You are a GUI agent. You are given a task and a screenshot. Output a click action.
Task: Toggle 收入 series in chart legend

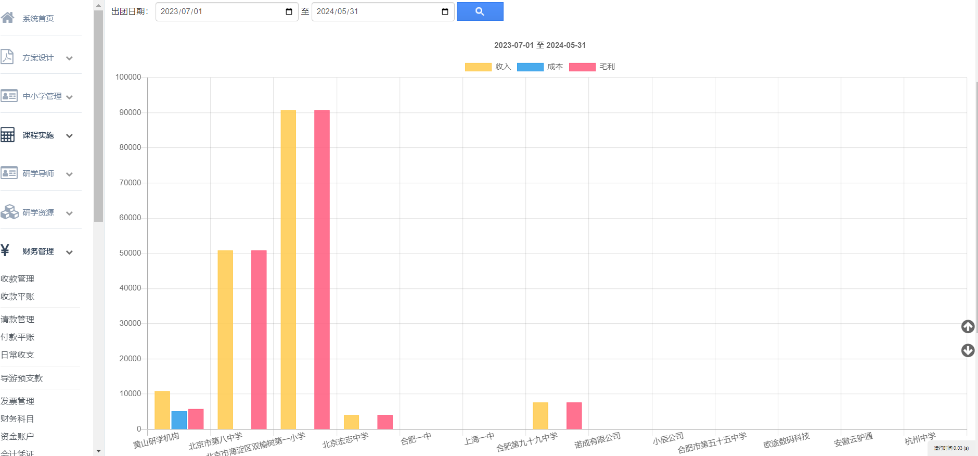click(488, 67)
